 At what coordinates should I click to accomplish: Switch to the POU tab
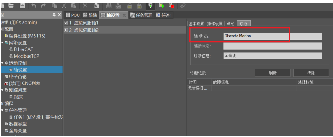click(73, 15)
